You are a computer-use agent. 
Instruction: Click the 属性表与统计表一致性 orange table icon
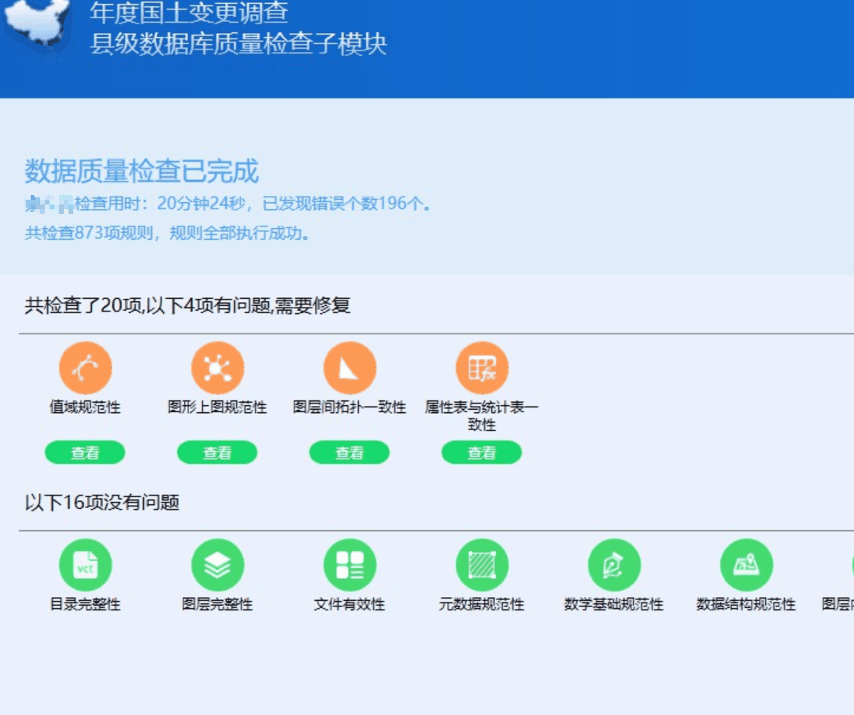tap(482, 368)
